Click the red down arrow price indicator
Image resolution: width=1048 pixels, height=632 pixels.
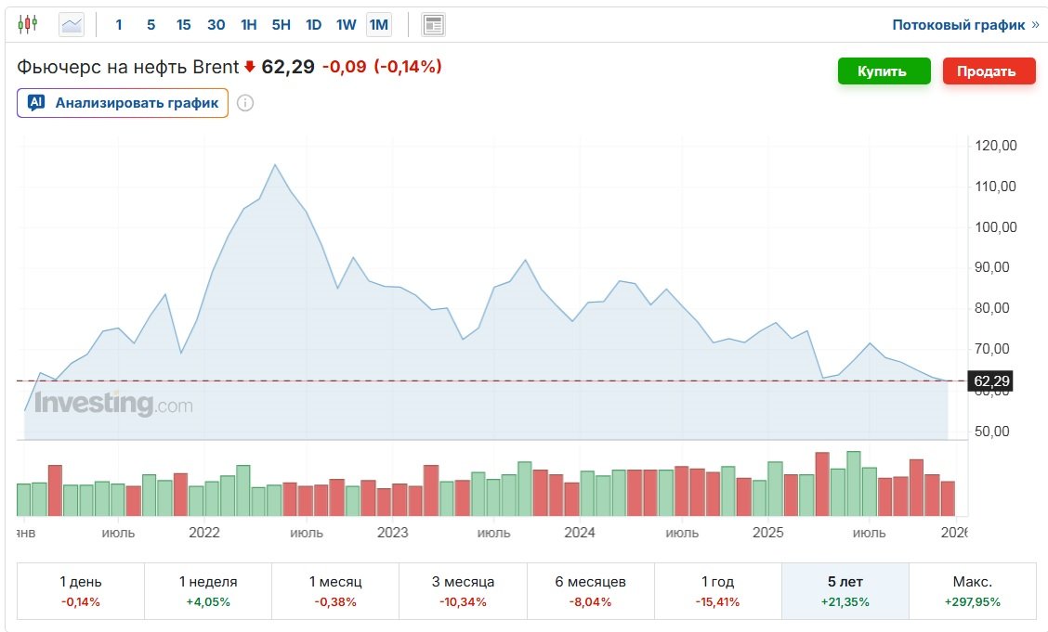(x=249, y=67)
